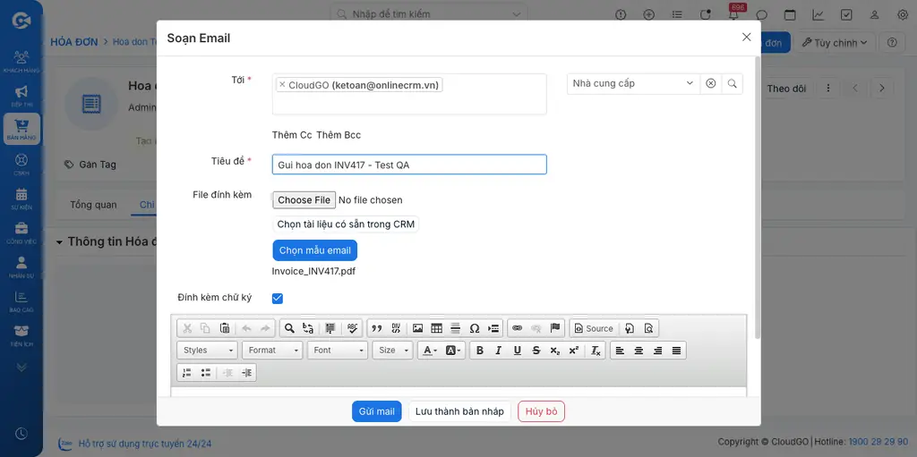Switch to the Tổng quan tab
This screenshot has width=917, height=457.
click(x=93, y=205)
